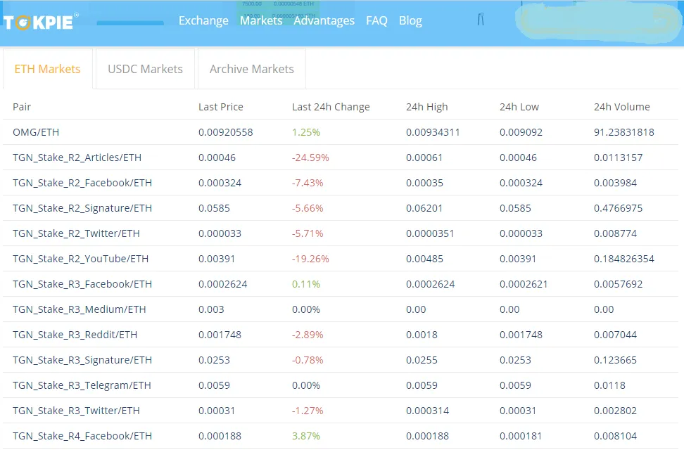Open TGN_Stake_R2_Articles/ETH pair
This screenshot has height=450, width=684.
(x=77, y=157)
